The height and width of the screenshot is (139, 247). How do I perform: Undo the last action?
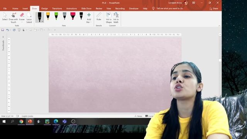(7, 30)
